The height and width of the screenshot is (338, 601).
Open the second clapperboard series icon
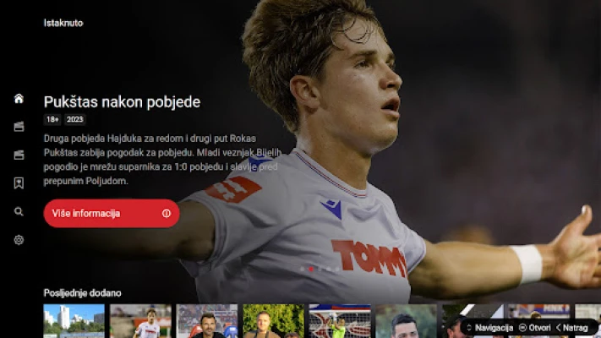[19, 155]
